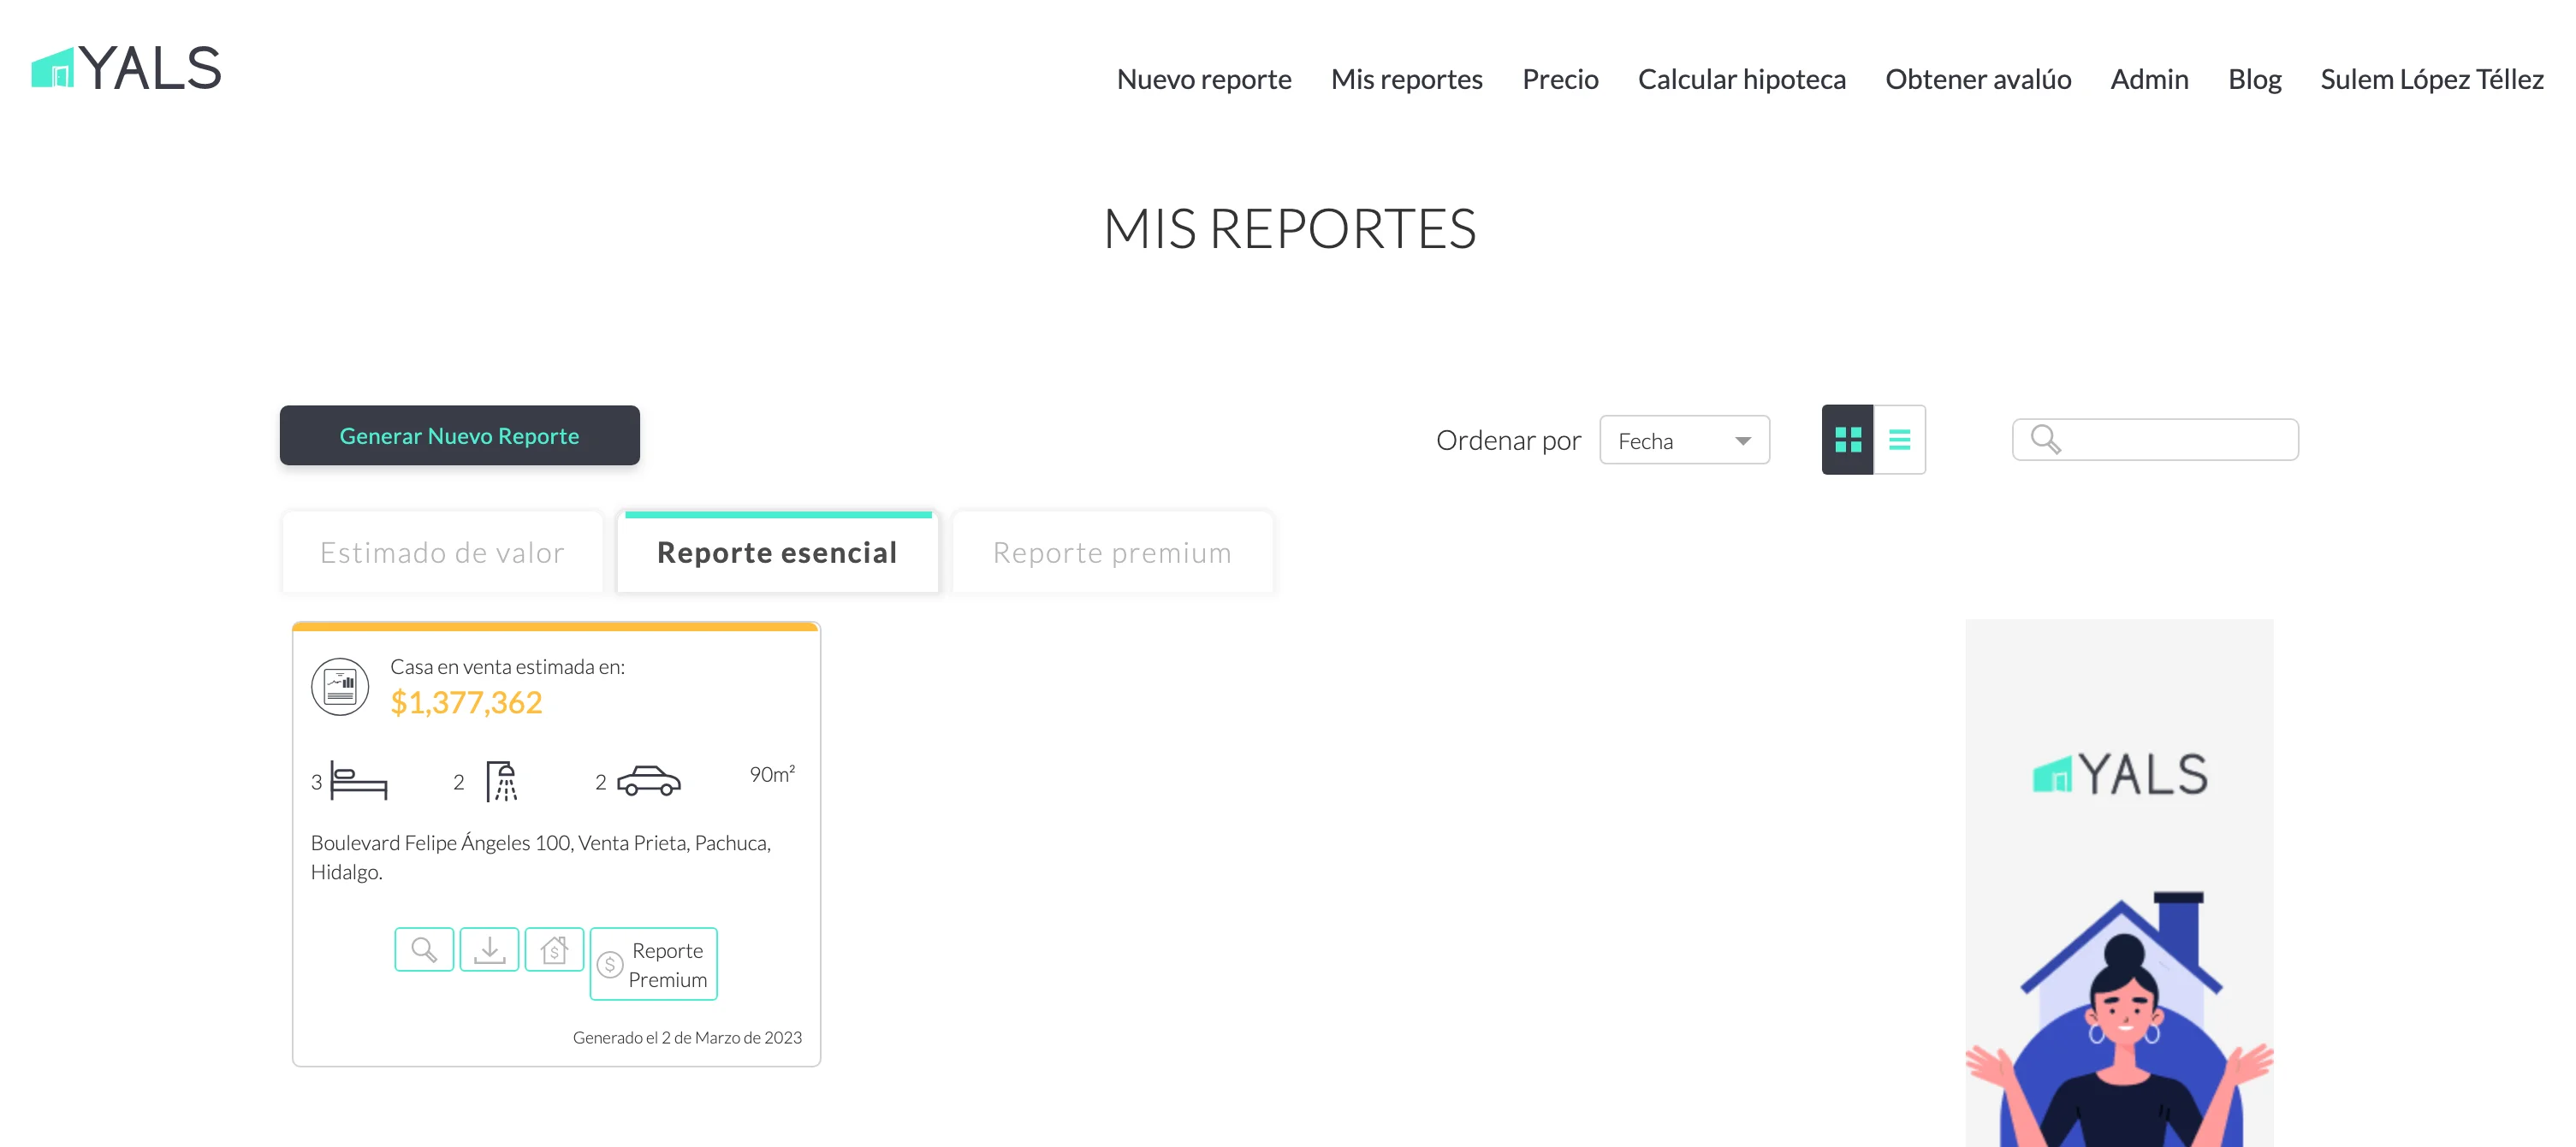Open the Estimado de valor tab
This screenshot has width=2576, height=1147.
point(442,553)
